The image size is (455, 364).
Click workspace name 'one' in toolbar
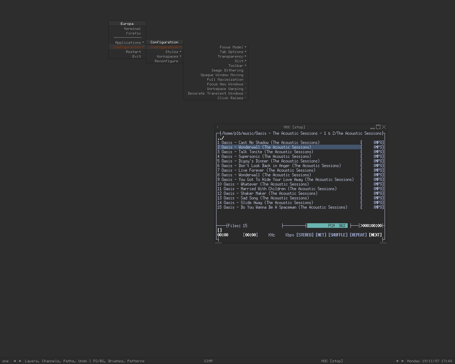point(5,361)
